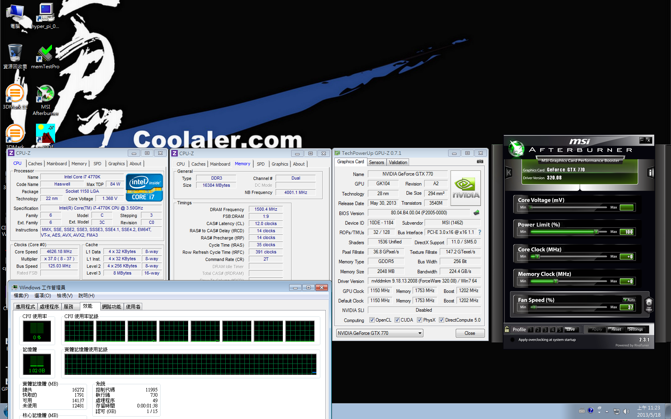The image size is (671, 419).
Task: Click the BIOS save chip icon in GPU-Z
Action: (x=476, y=213)
